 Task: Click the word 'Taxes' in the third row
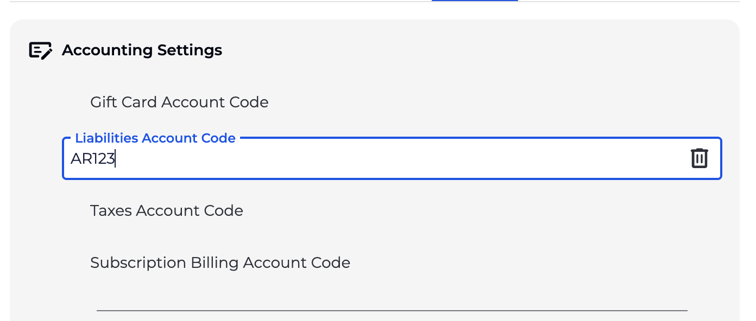(x=111, y=210)
